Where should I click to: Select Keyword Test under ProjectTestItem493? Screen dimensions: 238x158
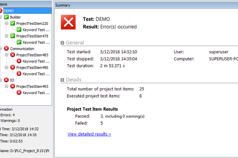(x=36, y=93)
